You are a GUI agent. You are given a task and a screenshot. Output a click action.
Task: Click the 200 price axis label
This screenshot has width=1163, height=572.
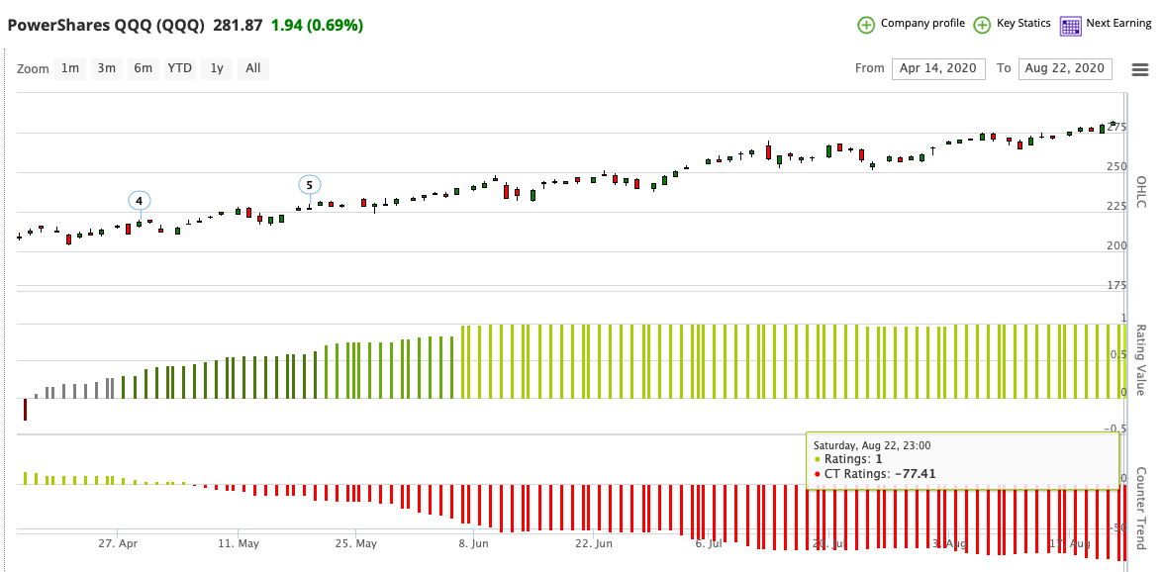[x=1117, y=245]
